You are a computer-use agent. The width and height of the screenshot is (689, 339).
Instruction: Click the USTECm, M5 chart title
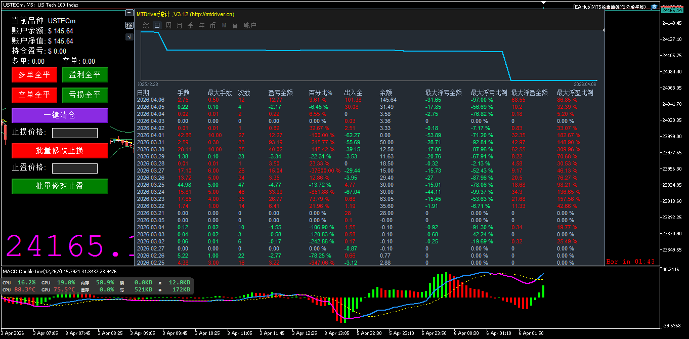point(40,5)
